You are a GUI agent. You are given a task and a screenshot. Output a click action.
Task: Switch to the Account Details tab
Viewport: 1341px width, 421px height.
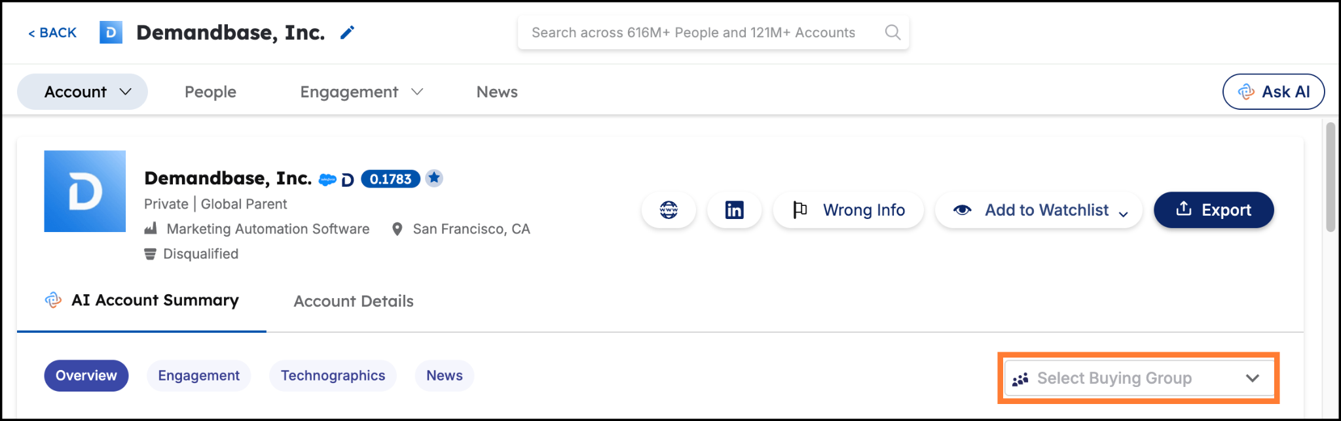(x=354, y=301)
